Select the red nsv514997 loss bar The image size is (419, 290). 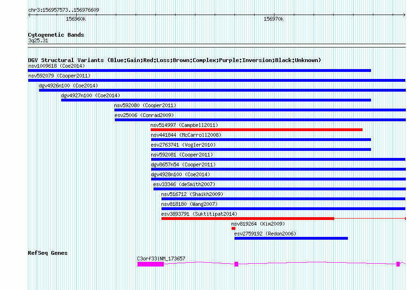pyautogui.click(x=256, y=130)
